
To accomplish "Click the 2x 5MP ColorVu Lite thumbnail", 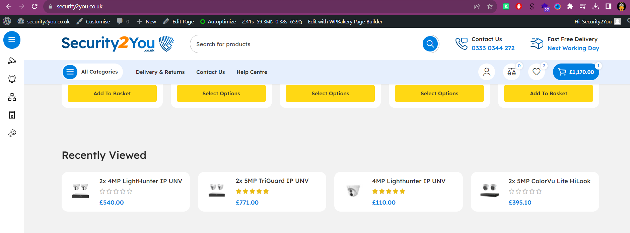I will point(490,191).
